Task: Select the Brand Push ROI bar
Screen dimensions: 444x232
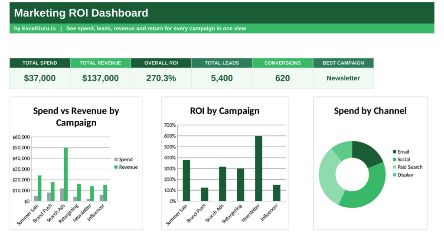Action: 205,194
